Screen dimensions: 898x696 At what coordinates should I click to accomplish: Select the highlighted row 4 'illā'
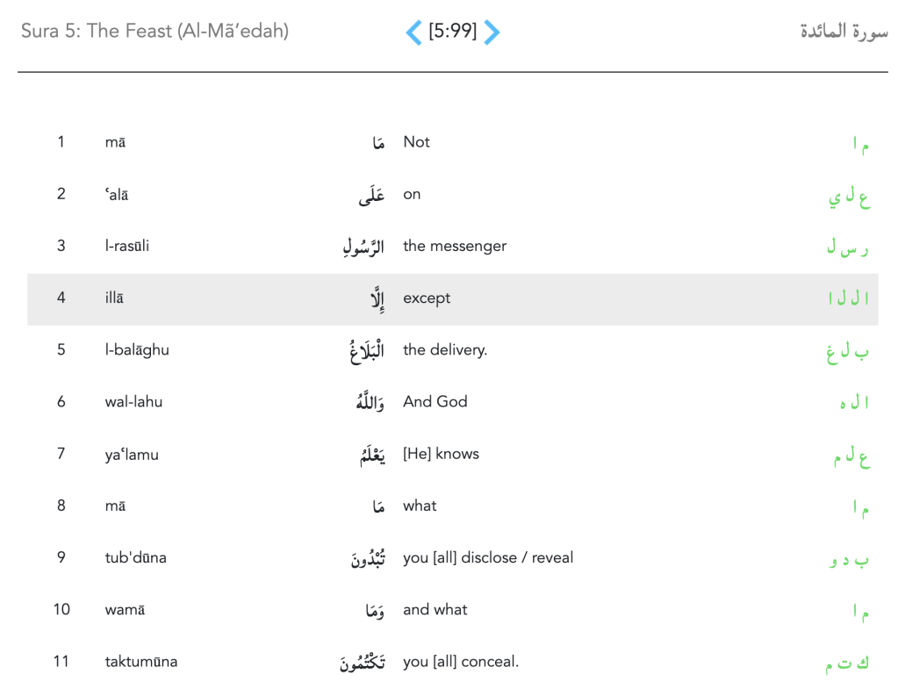(114, 298)
